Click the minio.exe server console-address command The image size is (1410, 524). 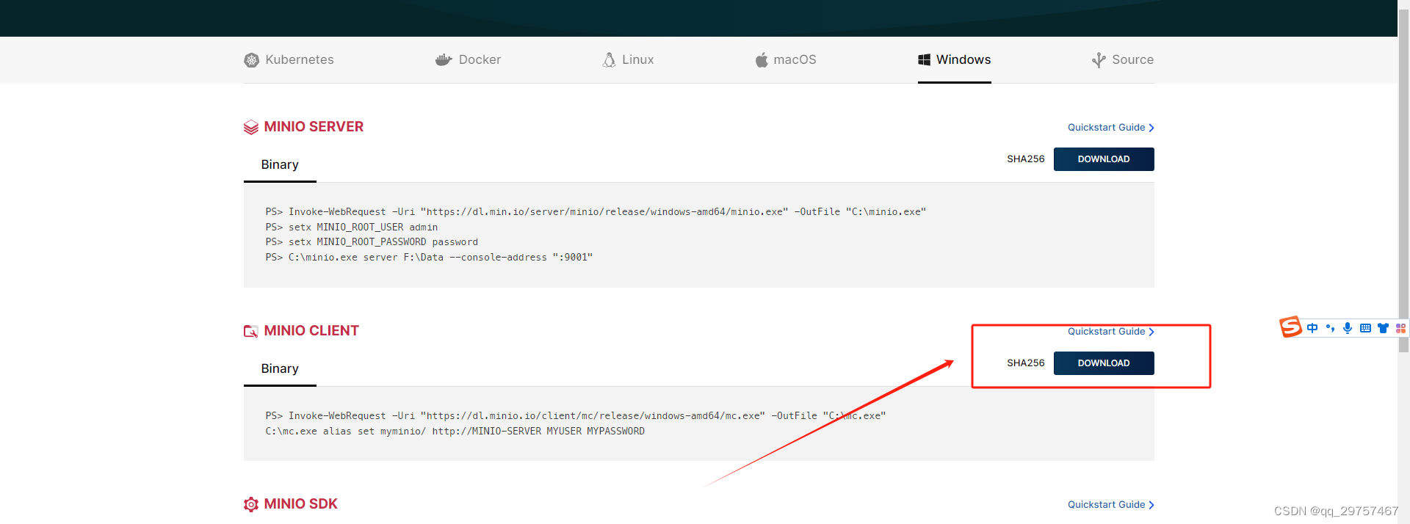pos(429,258)
